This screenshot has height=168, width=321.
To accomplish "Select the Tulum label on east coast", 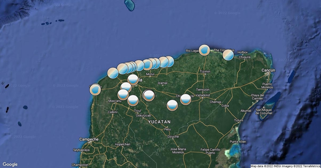I will (x=238, y=120).
